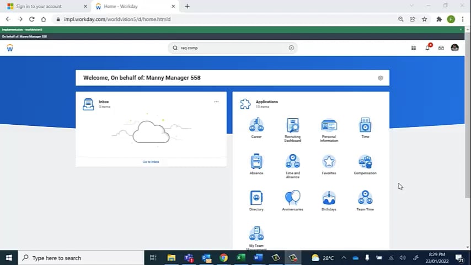Click the address bar URL
The image size is (471, 265).
117,19
